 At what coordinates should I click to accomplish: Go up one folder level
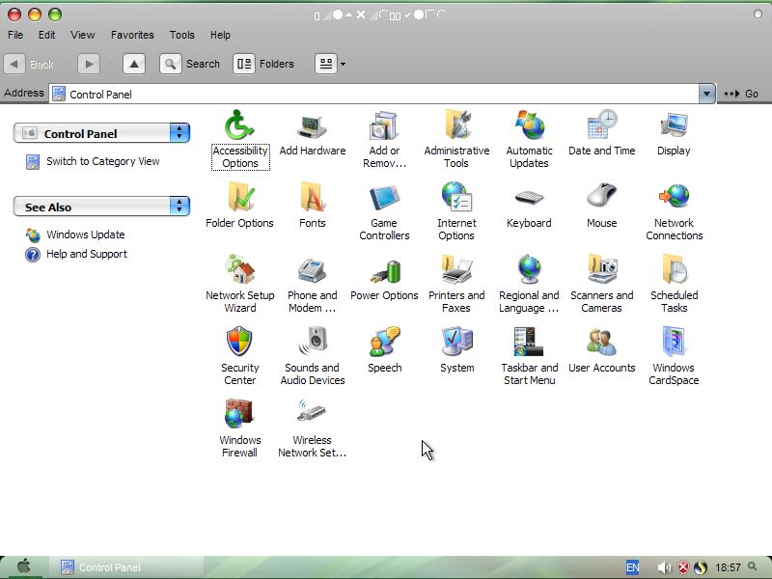point(134,64)
